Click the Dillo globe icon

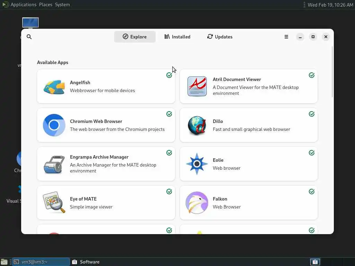[197, 125]
